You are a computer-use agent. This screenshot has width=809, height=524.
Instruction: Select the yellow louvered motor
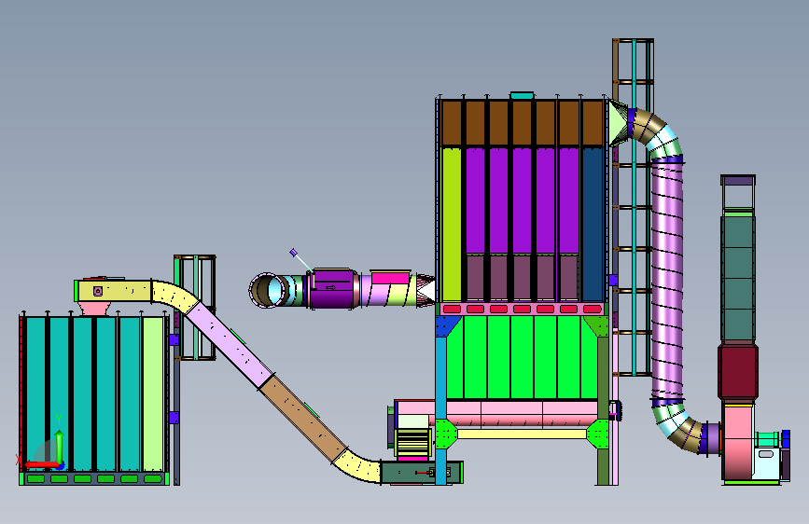point(411,443)
